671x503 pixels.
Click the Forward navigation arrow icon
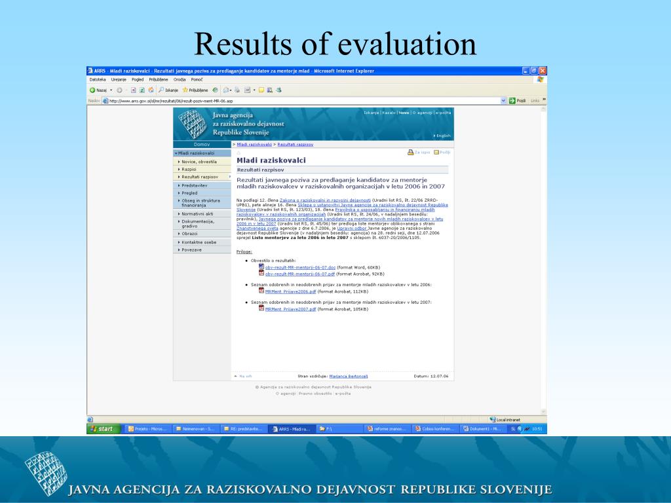pyautogui.click(x=119, y=90)
